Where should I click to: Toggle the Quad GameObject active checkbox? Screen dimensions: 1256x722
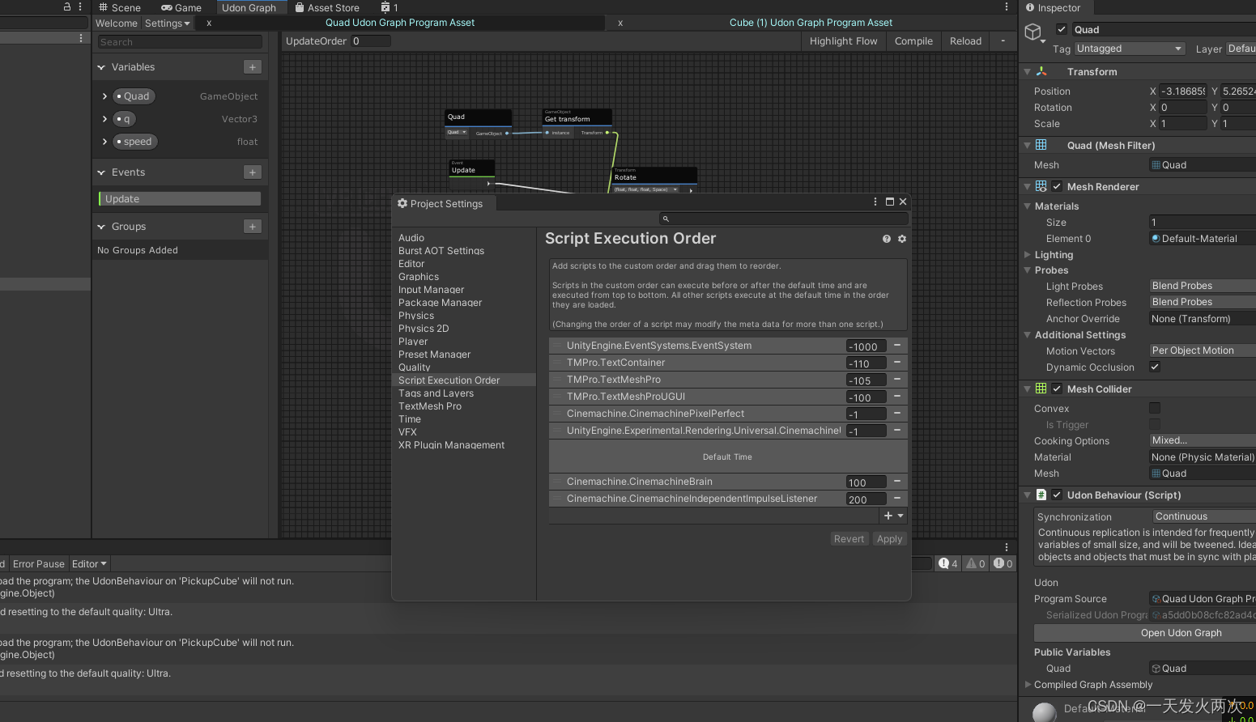(x=1062, y=29)
